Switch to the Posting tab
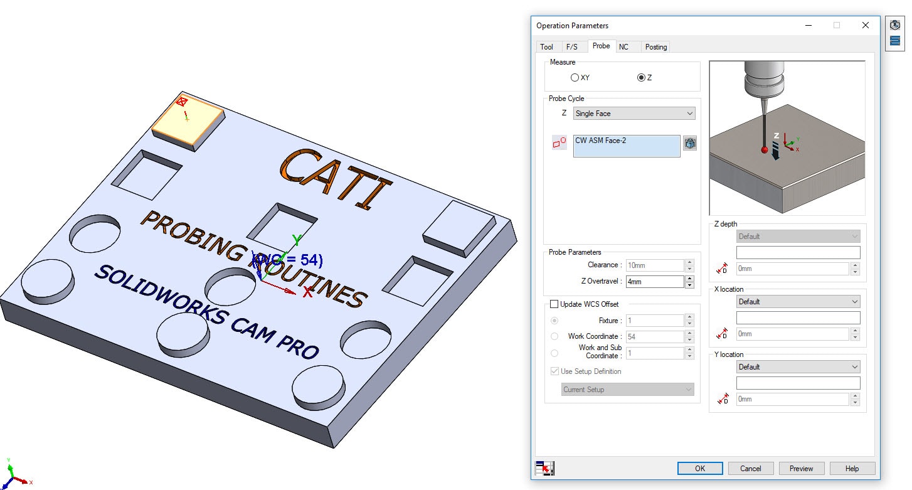The image size is (912, 490). (656, 47)
